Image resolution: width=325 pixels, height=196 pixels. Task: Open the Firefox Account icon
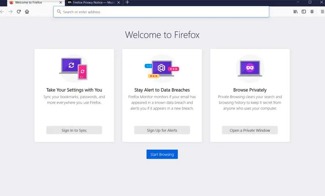pos(312,12)
